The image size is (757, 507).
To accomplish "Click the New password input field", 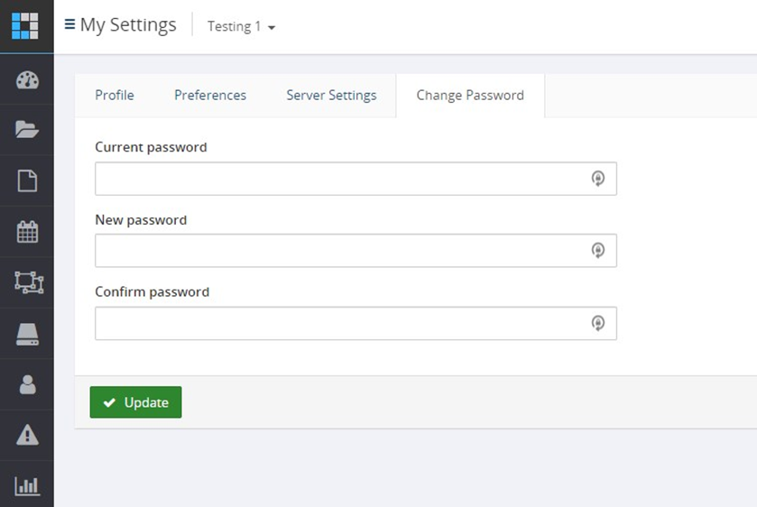I will [x=355, y=251].
